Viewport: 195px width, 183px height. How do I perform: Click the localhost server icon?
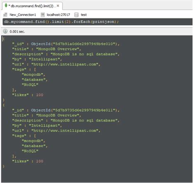pyautogui.click(x=43, y=14)
